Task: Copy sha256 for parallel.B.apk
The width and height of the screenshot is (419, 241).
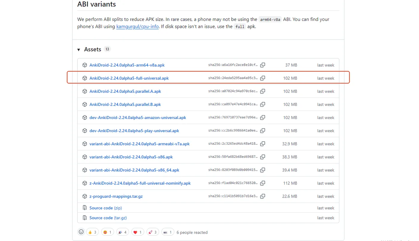Action: click(x=263, y=105)
